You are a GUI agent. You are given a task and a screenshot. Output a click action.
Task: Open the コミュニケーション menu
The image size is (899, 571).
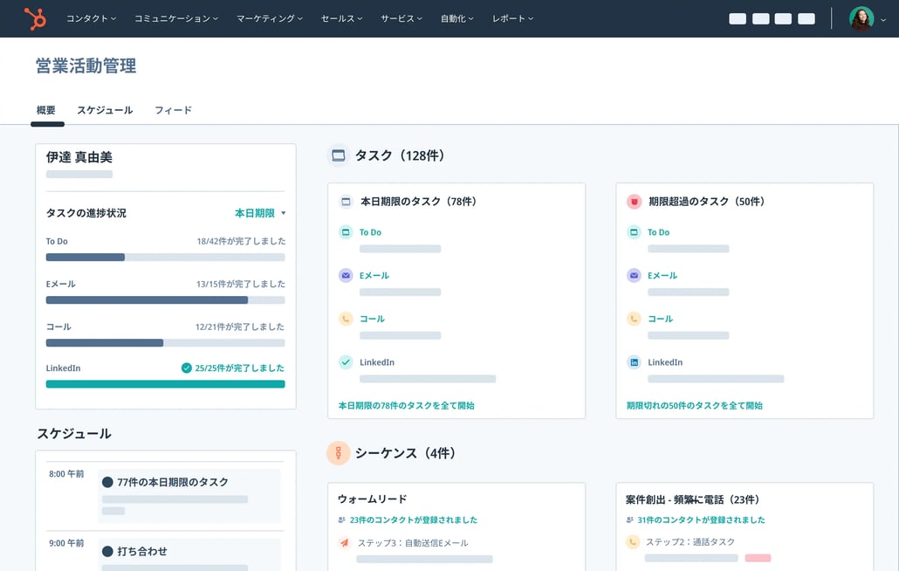[x=176, y=19]
